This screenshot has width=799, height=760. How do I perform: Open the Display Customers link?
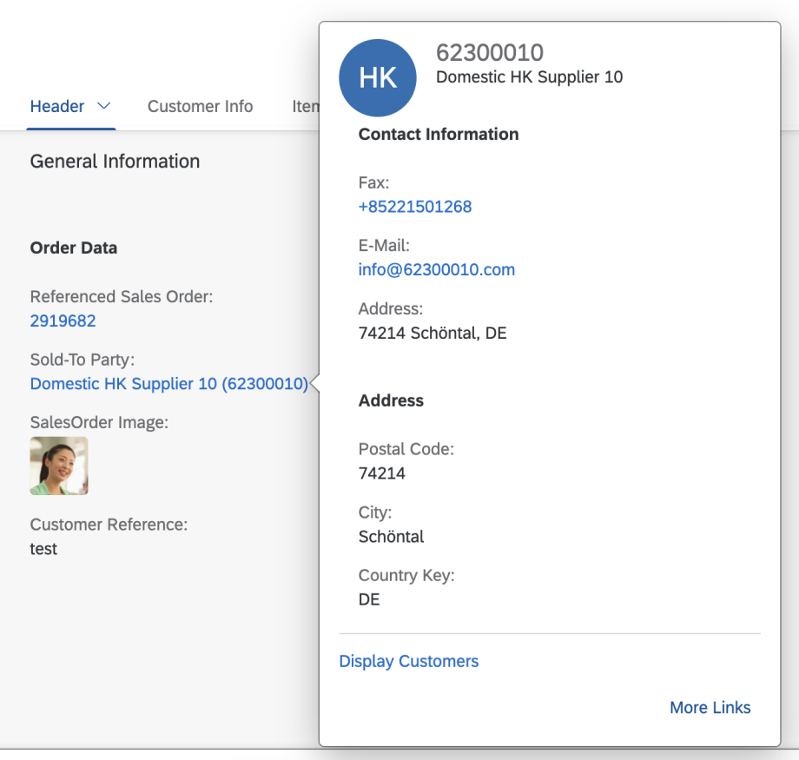[x=408, y=661]
